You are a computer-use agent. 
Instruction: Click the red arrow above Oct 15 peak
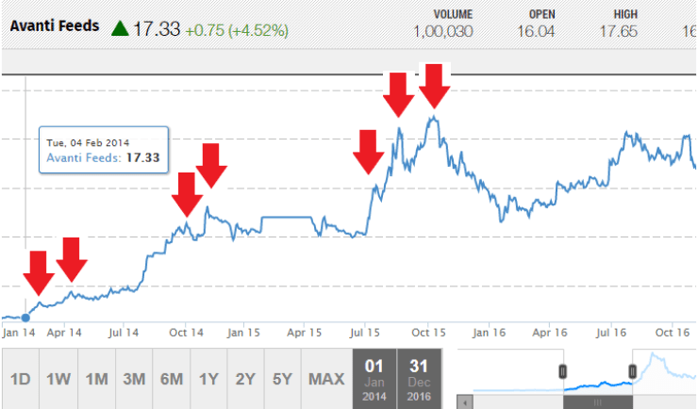435,86
